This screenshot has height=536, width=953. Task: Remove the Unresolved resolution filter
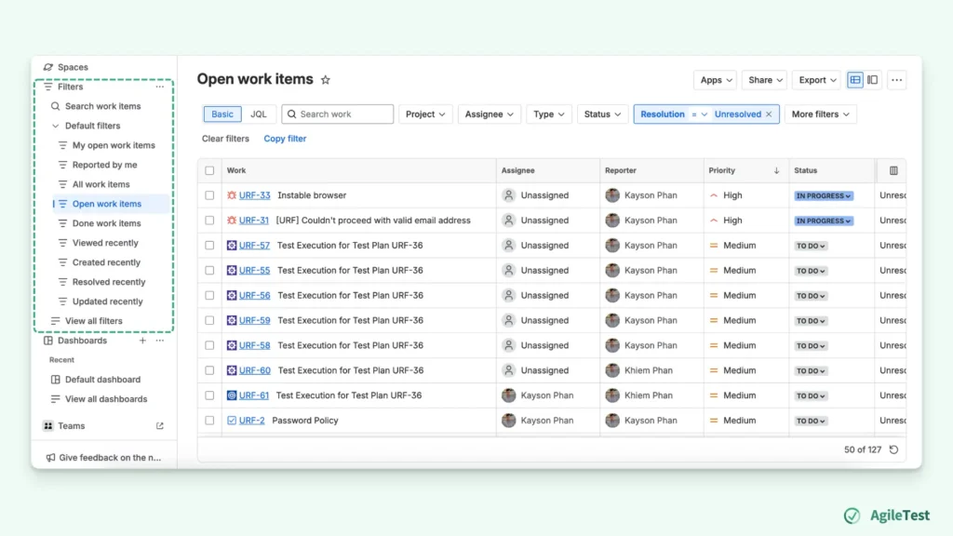click(769, 114)
